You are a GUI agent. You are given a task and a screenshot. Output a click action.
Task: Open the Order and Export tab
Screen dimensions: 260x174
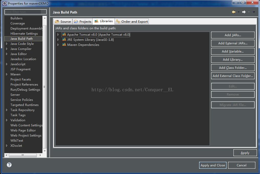point(132,22)
